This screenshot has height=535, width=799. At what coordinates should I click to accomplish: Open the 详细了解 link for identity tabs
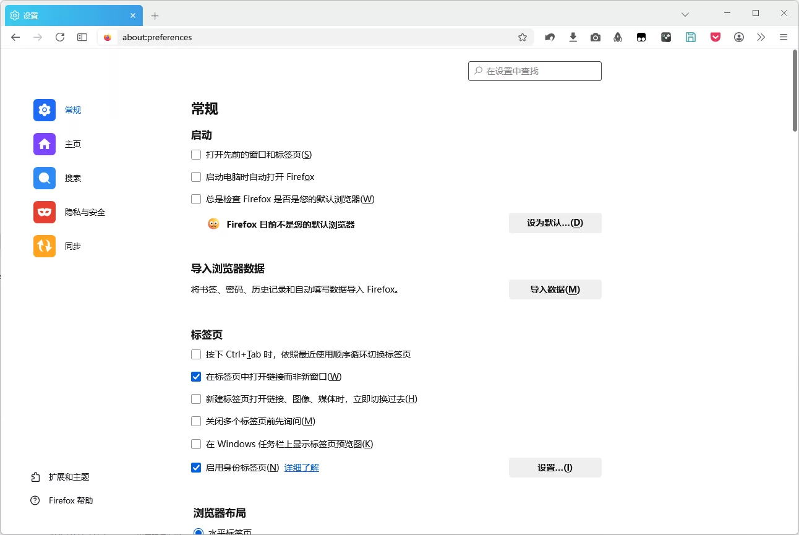pos(302,468)
